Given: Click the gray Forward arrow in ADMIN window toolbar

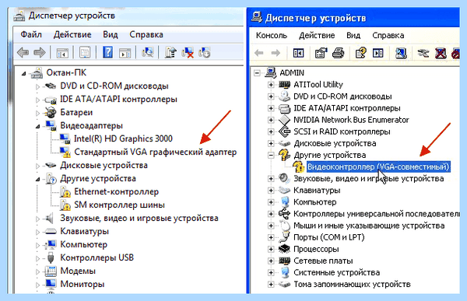Looking at the screenshot, I should coord(276,53).
